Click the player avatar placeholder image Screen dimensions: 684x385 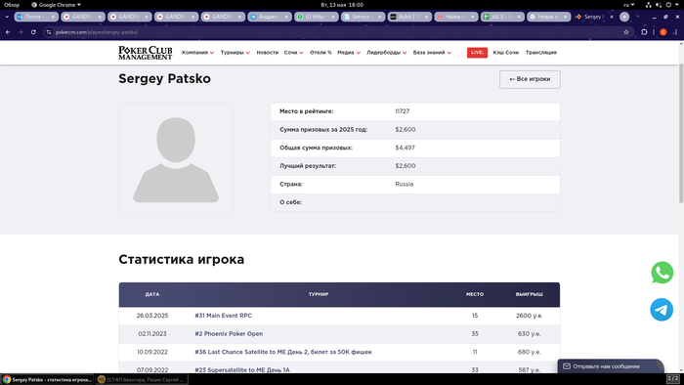(x=176, y=160)
